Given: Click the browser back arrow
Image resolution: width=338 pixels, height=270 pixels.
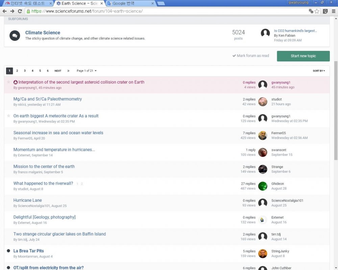Looking at the screenshot, I should click(4, 11).
